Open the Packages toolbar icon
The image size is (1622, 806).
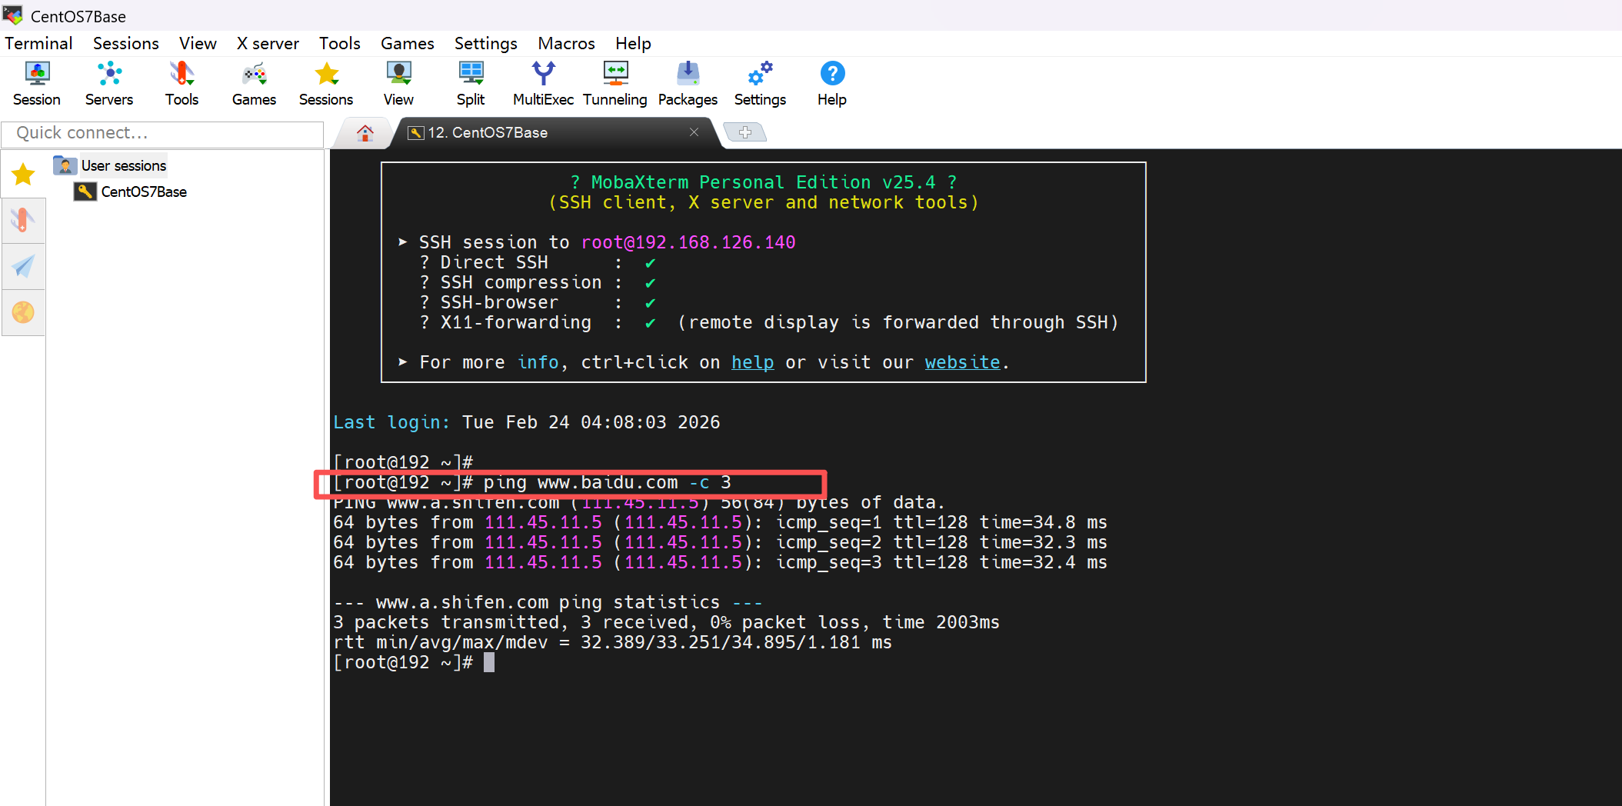pyautogui.click(x=688, y=84)
